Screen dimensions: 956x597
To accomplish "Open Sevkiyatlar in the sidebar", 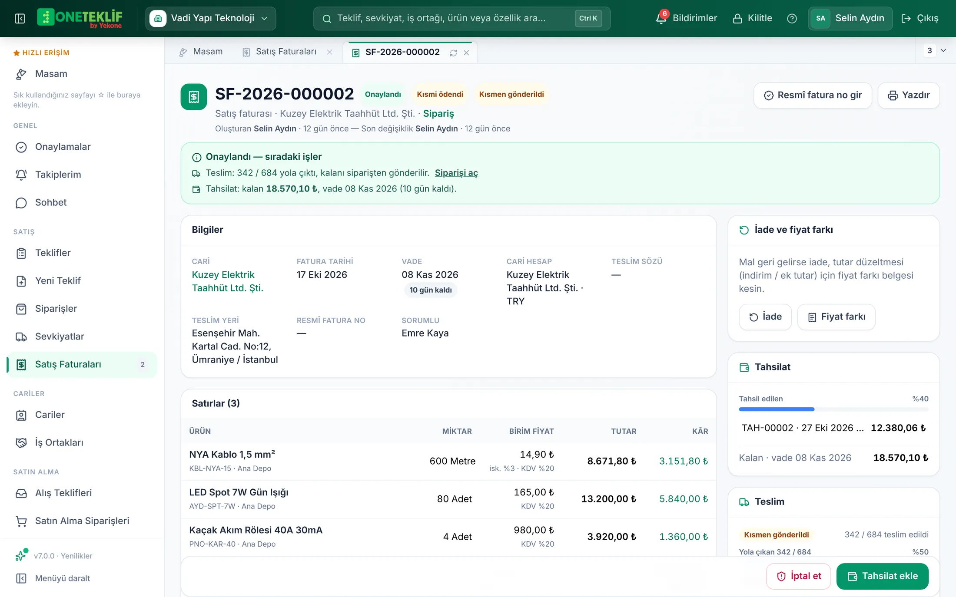I will point(82,336).
